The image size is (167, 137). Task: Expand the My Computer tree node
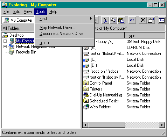(x=5, y=41)
